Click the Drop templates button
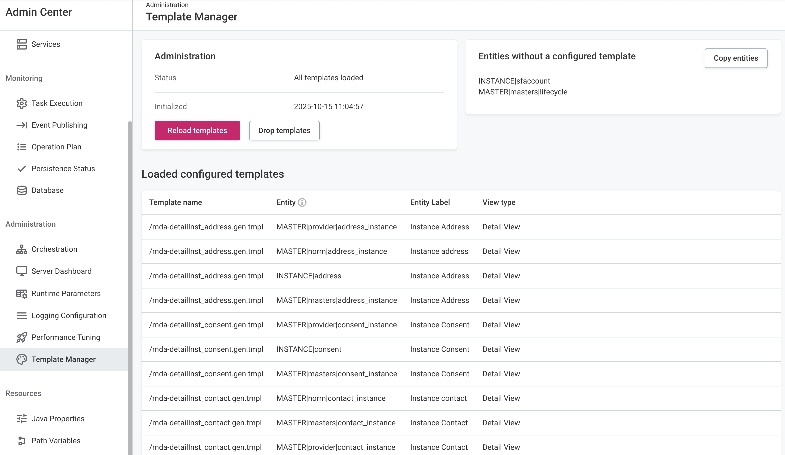The height and width of the screenshot is (455, 785). [284, 131]
